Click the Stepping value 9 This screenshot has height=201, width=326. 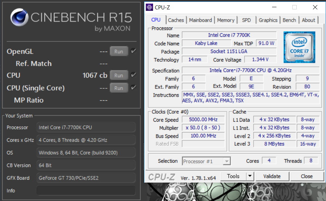(x=307, y=78)
